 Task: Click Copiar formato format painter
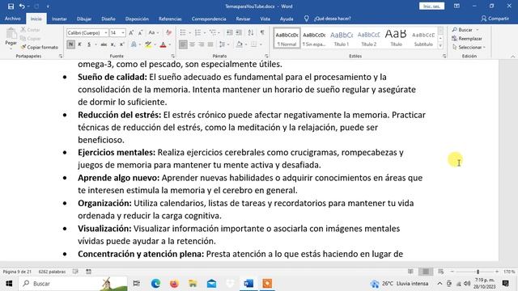pos(40,47)
